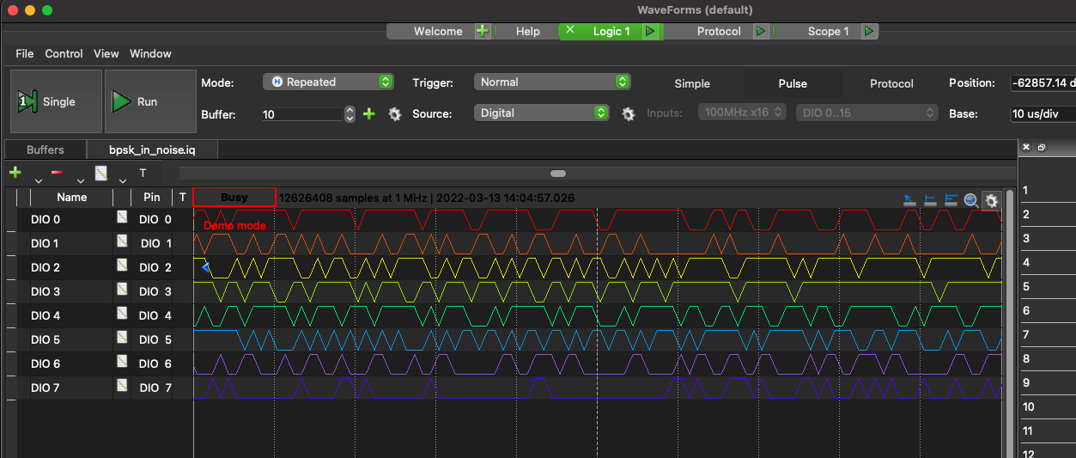Click the Base 10 us/div field
1076x458 pixels.
point(1043,113)
